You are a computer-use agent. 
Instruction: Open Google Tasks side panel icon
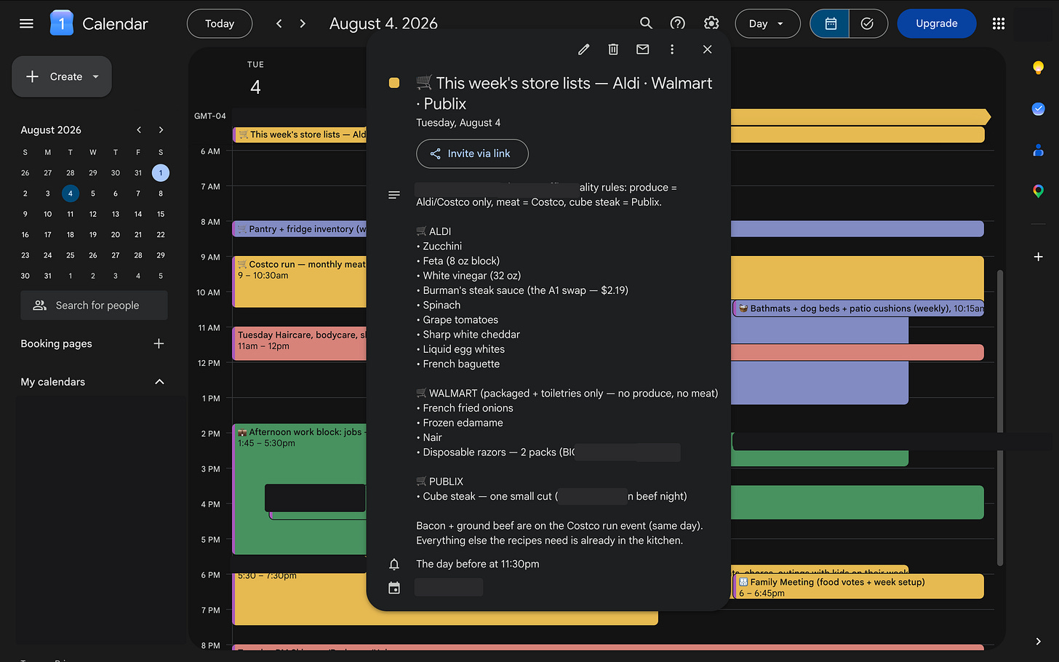[x=1038, y=109]
